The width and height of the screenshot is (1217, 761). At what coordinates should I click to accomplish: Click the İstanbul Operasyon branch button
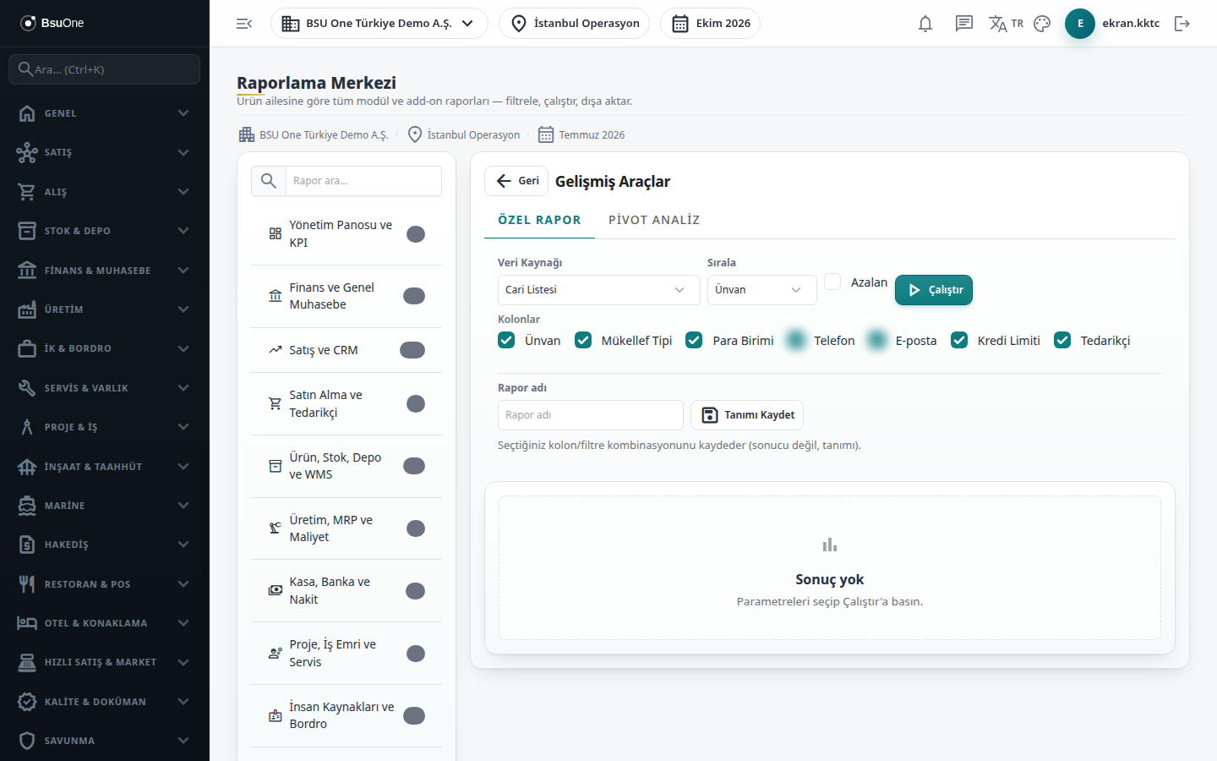pyautogui.click(x=575, y=24)
